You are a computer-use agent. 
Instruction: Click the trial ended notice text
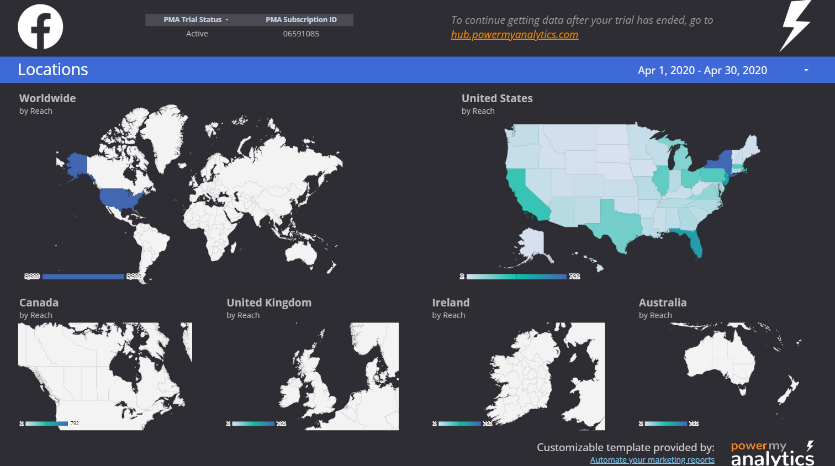(582, 20)
